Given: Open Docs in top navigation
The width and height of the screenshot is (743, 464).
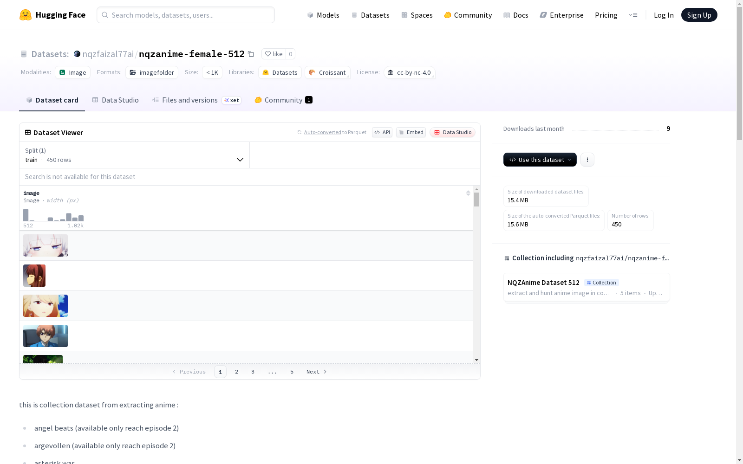Looking at the screenshot, I should (x=516, y=15).
